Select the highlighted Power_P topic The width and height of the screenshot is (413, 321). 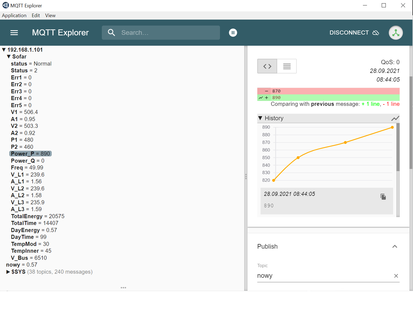coord(30,154)
